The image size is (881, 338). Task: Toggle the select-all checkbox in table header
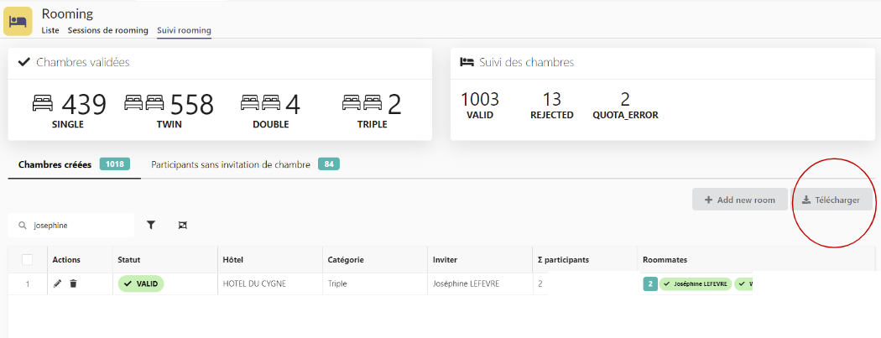coord(28,260)
